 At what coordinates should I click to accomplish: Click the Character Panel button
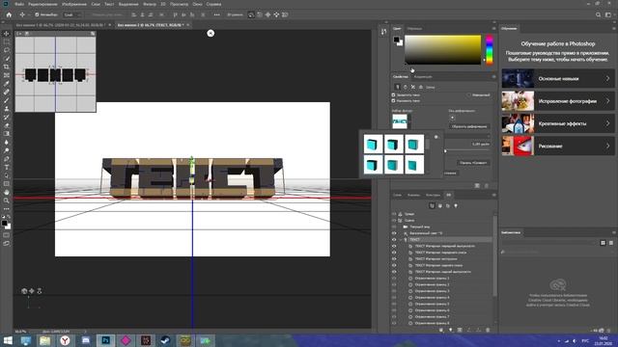473,163
